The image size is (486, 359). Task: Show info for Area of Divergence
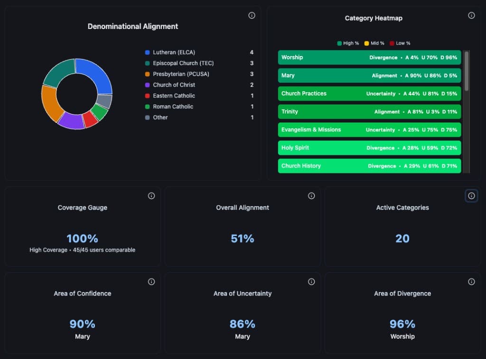[x=471, y=282]
